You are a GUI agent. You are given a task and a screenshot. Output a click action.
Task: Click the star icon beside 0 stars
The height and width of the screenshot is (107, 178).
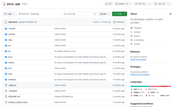tap(132, 36)
